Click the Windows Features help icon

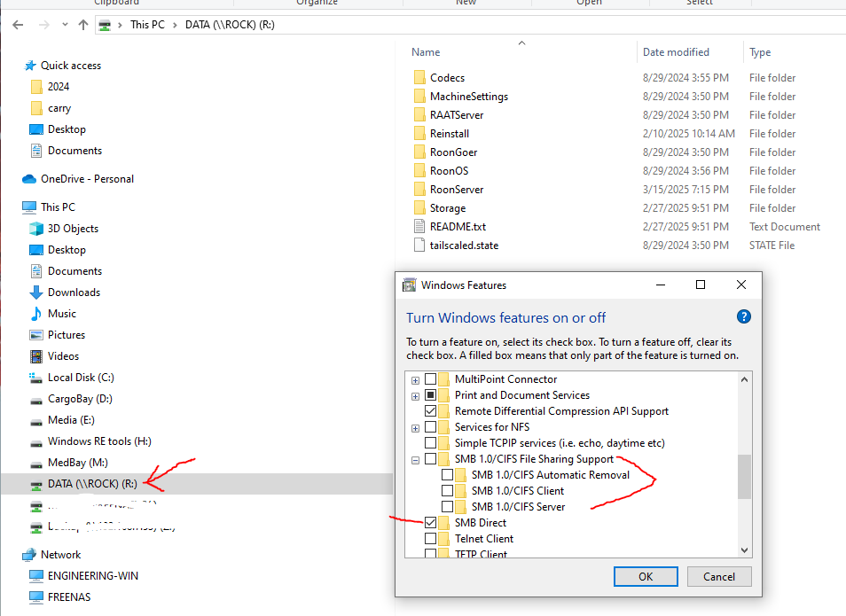click(x=743, y=316)
